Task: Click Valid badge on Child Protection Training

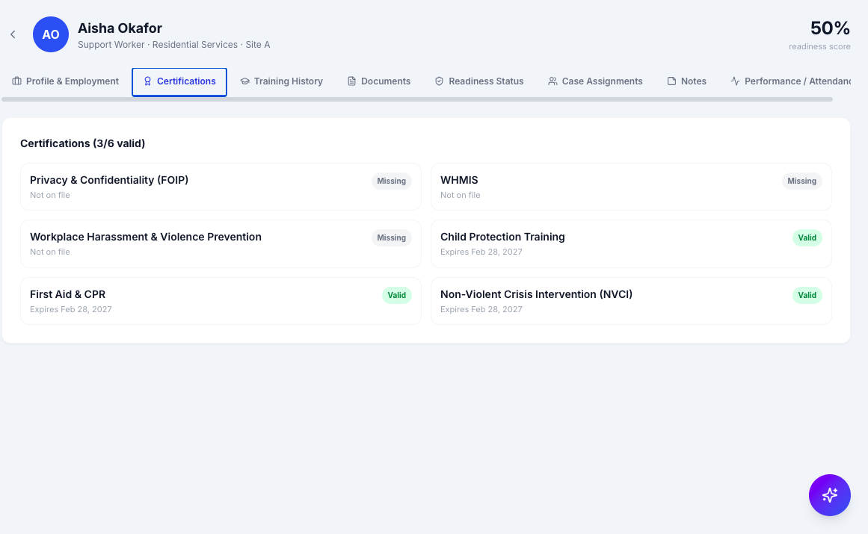Action: point(807,237)
